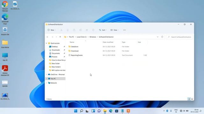This screenshot has height=114, width=204.
Task: Click the Share icon in toolbar
Action: coord(87,30)
